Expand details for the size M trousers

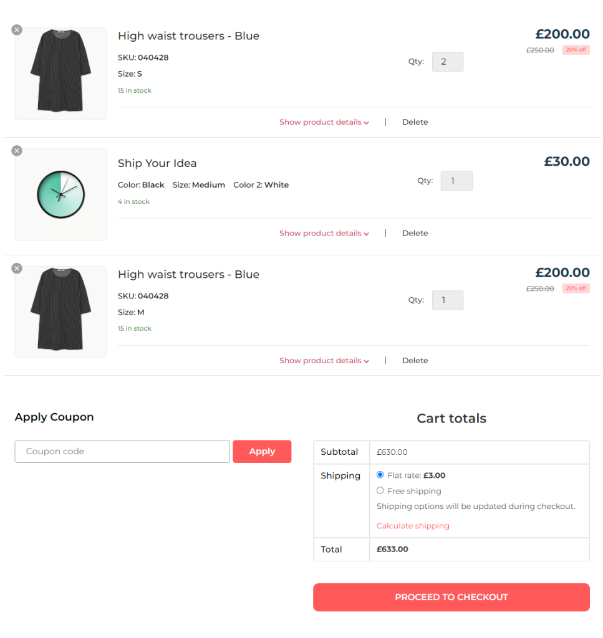pyautogui.click(x=324, y=360)
